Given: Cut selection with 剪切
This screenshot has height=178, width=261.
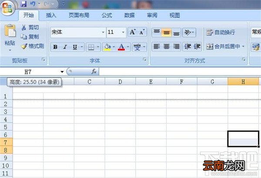Looking at the screenshot, I should (x=30, y=27).
